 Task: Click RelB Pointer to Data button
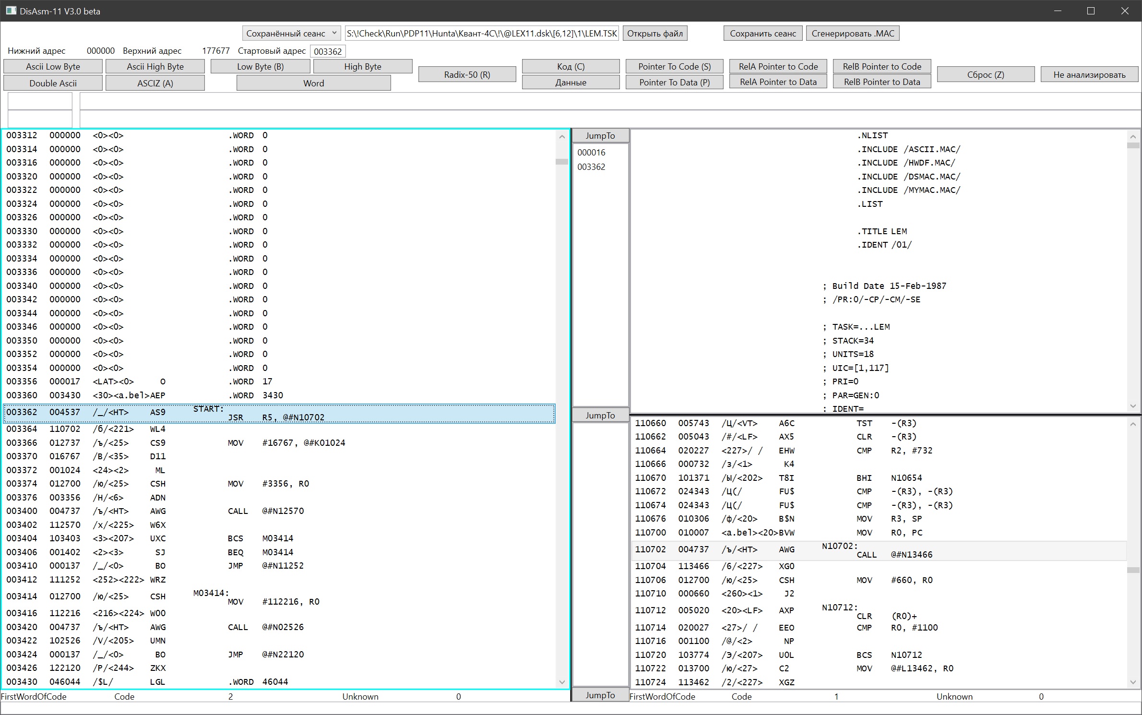coord(881,82)
